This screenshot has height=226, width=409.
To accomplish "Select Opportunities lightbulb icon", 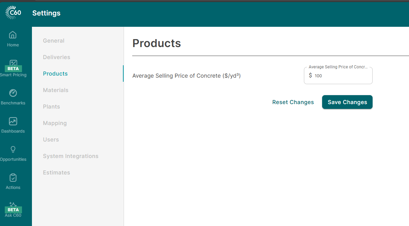I will coord(13,149).
